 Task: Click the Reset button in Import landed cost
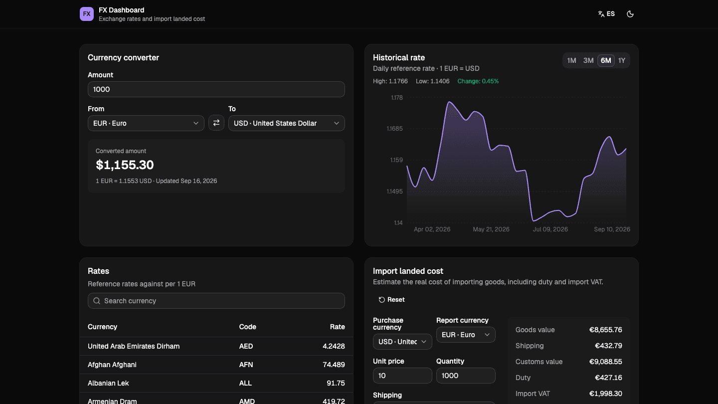coord(391,300)
